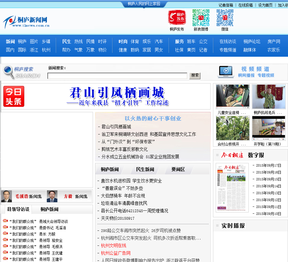The height and width of the screenshot is (262, 288).
Task: Open 合村山核桃开 video thumbnail
Action: tap(233, 128)
